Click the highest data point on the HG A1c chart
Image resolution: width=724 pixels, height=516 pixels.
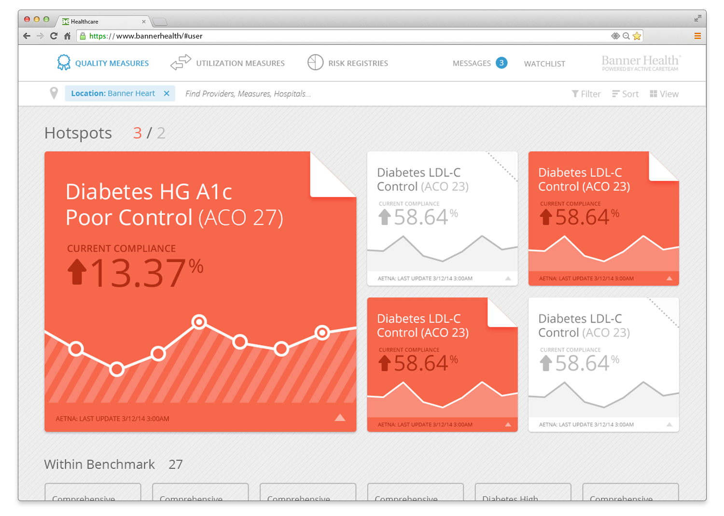(x=199, y=322)
